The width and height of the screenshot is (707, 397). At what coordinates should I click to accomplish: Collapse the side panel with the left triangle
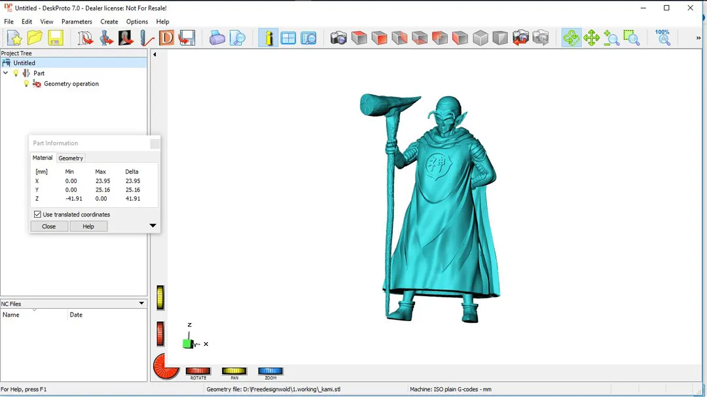point(154,54)
